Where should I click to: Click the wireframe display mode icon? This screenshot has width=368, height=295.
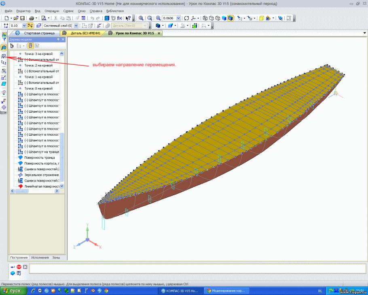[205, 18]
